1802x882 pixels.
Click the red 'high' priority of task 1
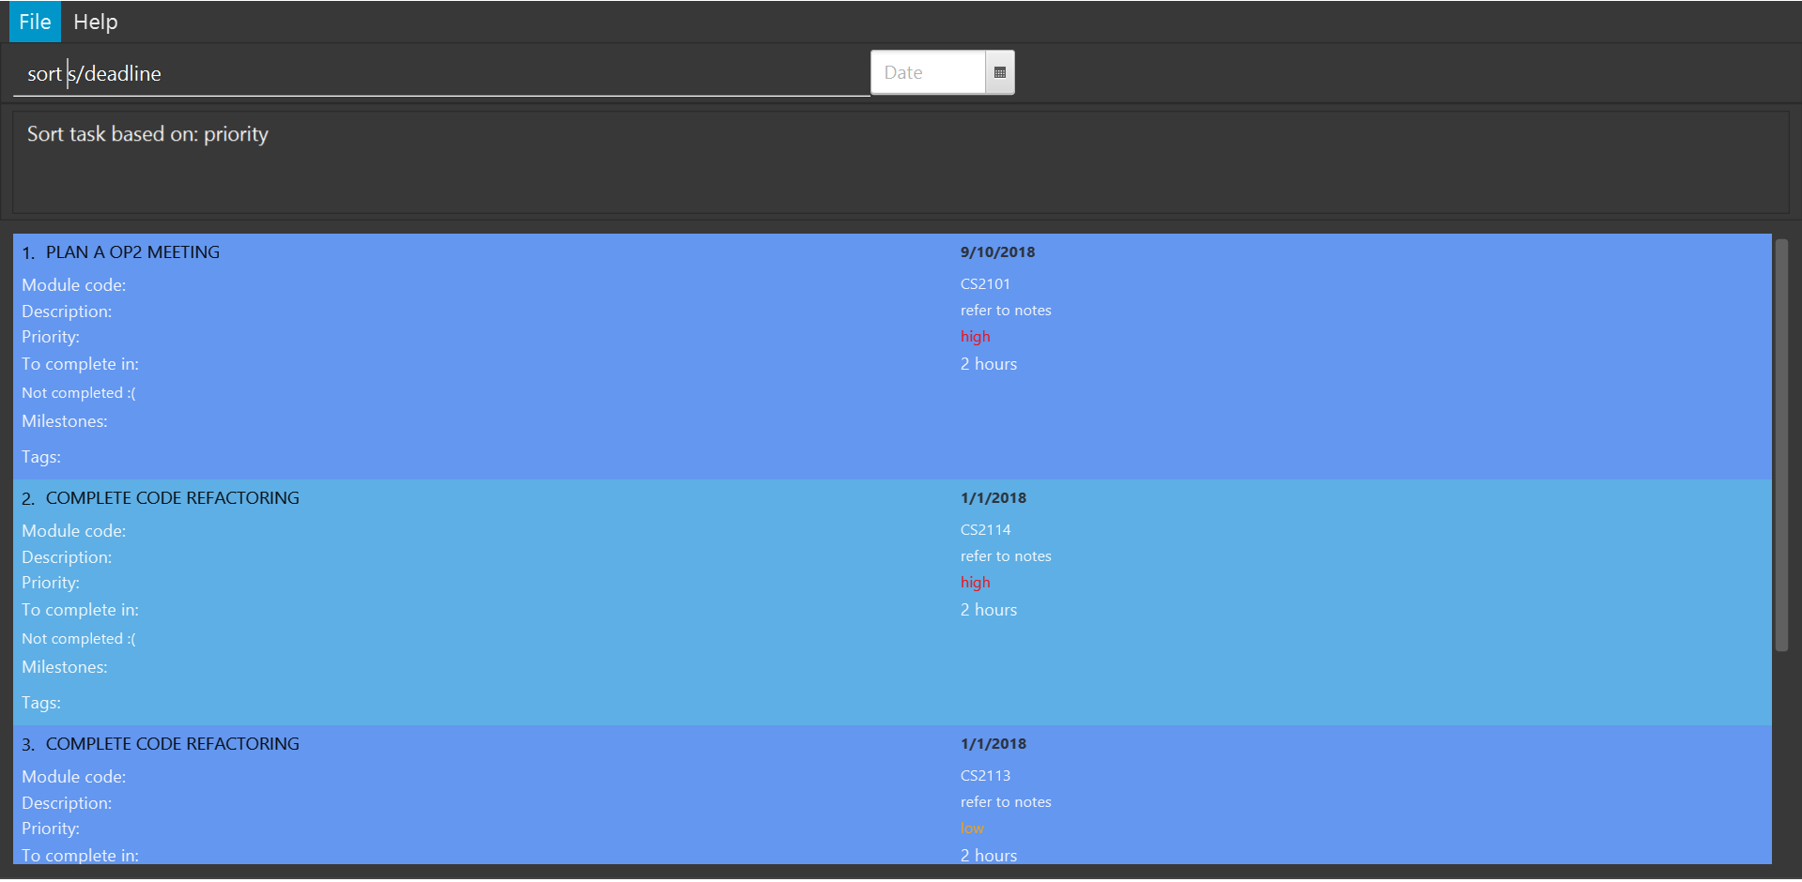click(975, 337)
